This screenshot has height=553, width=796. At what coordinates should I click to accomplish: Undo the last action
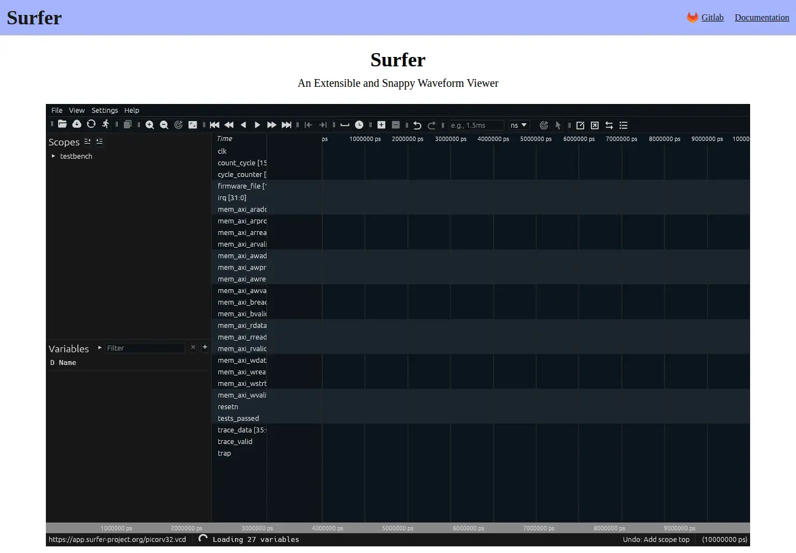coord(417,126)
